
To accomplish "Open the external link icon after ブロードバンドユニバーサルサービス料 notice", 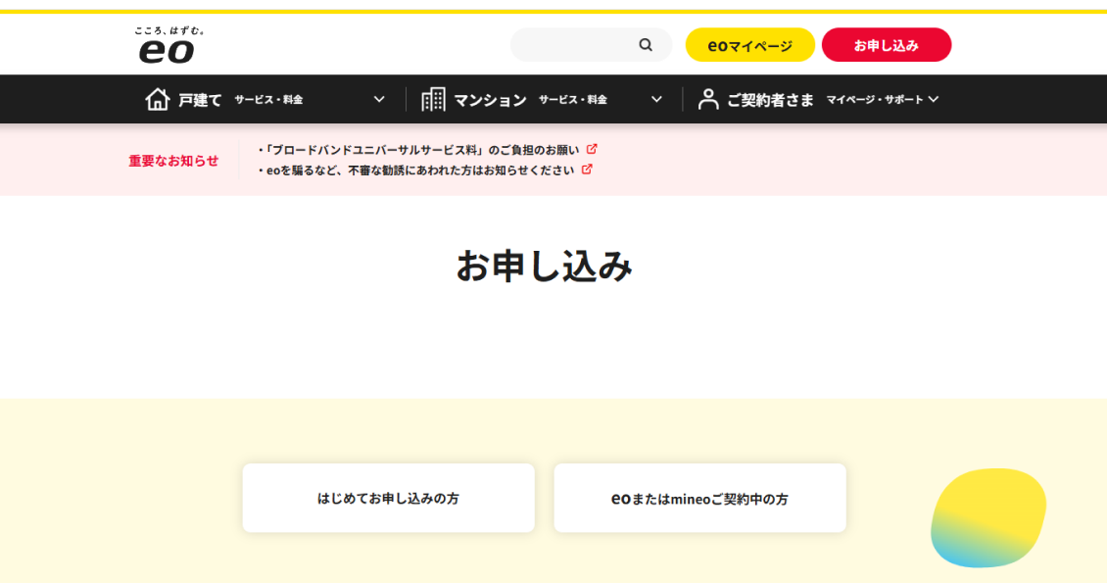I will click(x=592, y=148).
